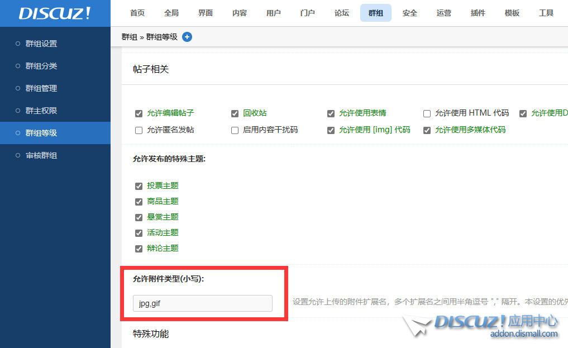Screen dimensions: 568x348
Task: Uncheck 允许编辑帖子
Action: point(138,113)
